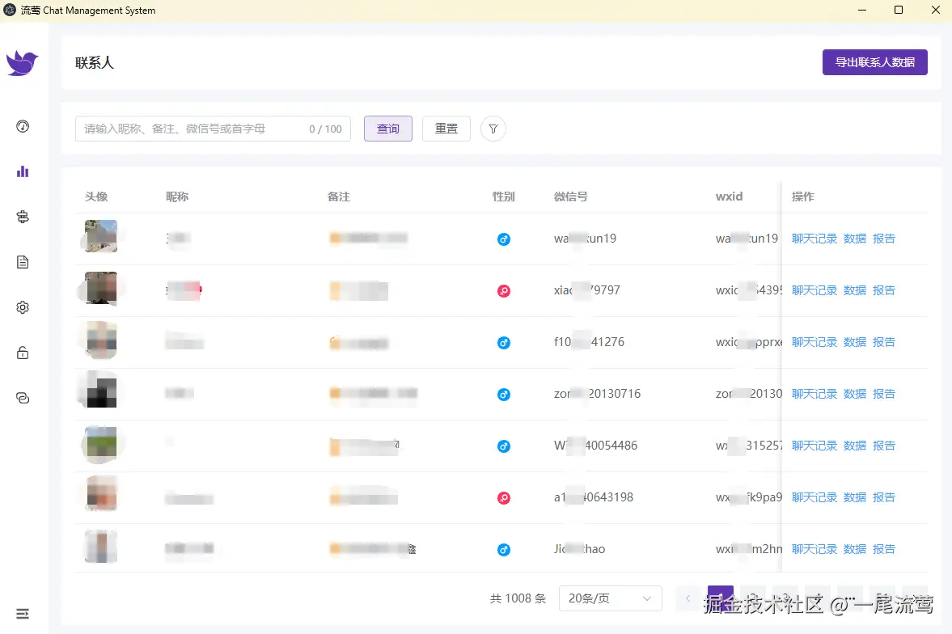Viewport: 952px width, 634px height.
Task: Click 导出联系人数据 export button
Action: point(875,62)
